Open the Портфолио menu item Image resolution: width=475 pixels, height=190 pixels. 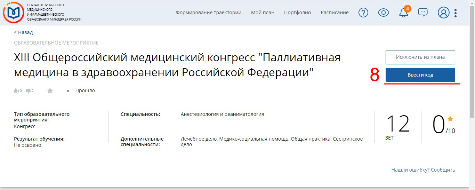pos(297,13)
